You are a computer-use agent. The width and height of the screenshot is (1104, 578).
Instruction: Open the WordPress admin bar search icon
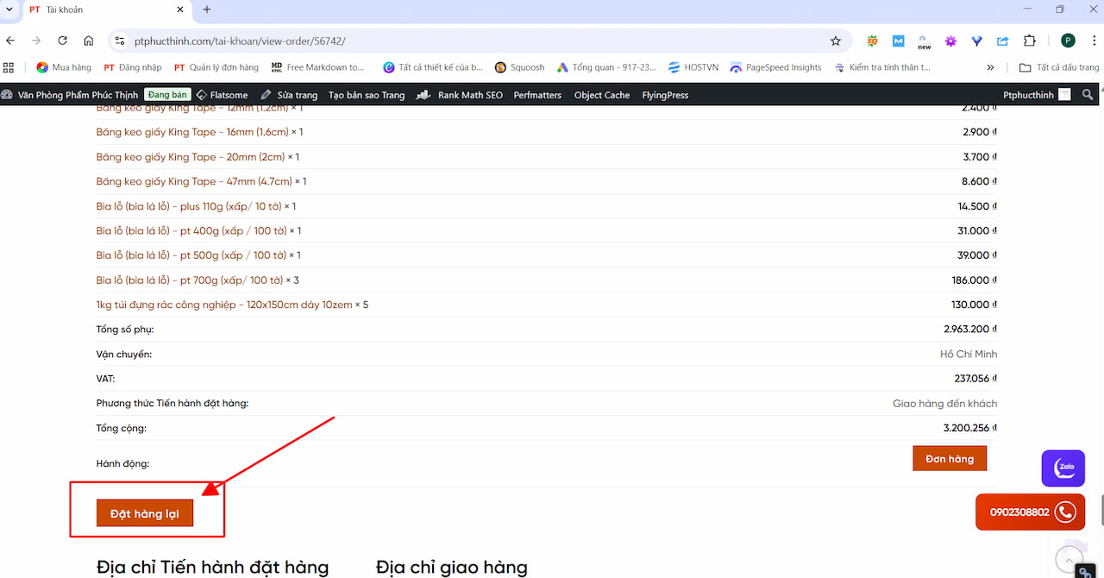[x=1088, y=95]
